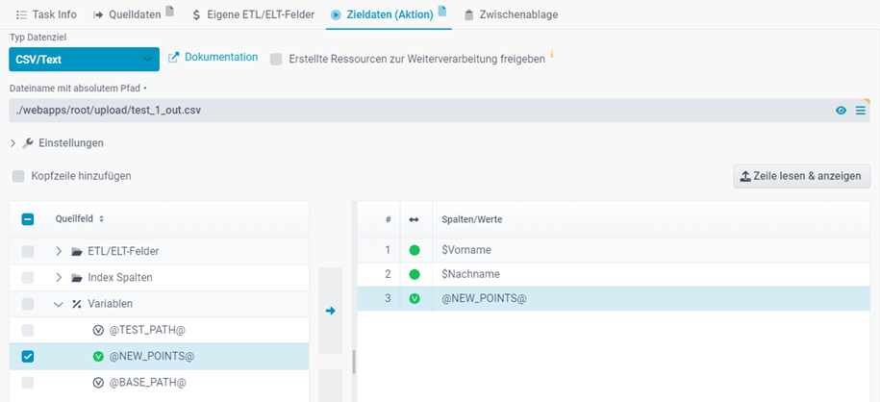Click the blue arrow to add field
The image size is (880, 402).
pyautogui.click(x=331, y=311)
